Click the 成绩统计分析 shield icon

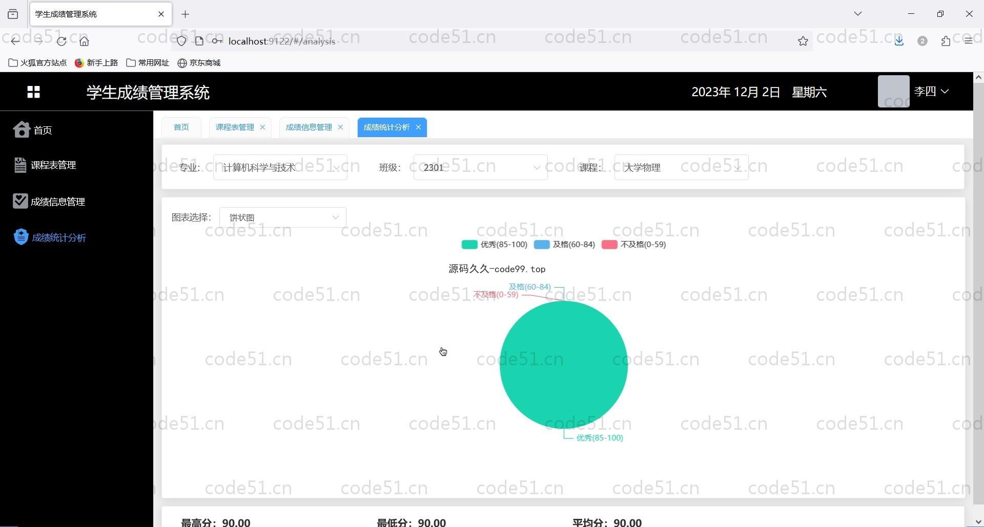[21, 237]
